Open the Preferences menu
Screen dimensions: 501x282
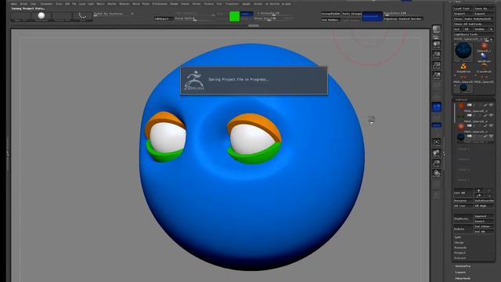160,4
